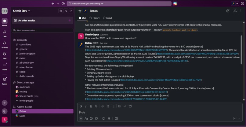Open the emoji picker
The width and height of the screenshot is (246, 127).
[91, 118]
